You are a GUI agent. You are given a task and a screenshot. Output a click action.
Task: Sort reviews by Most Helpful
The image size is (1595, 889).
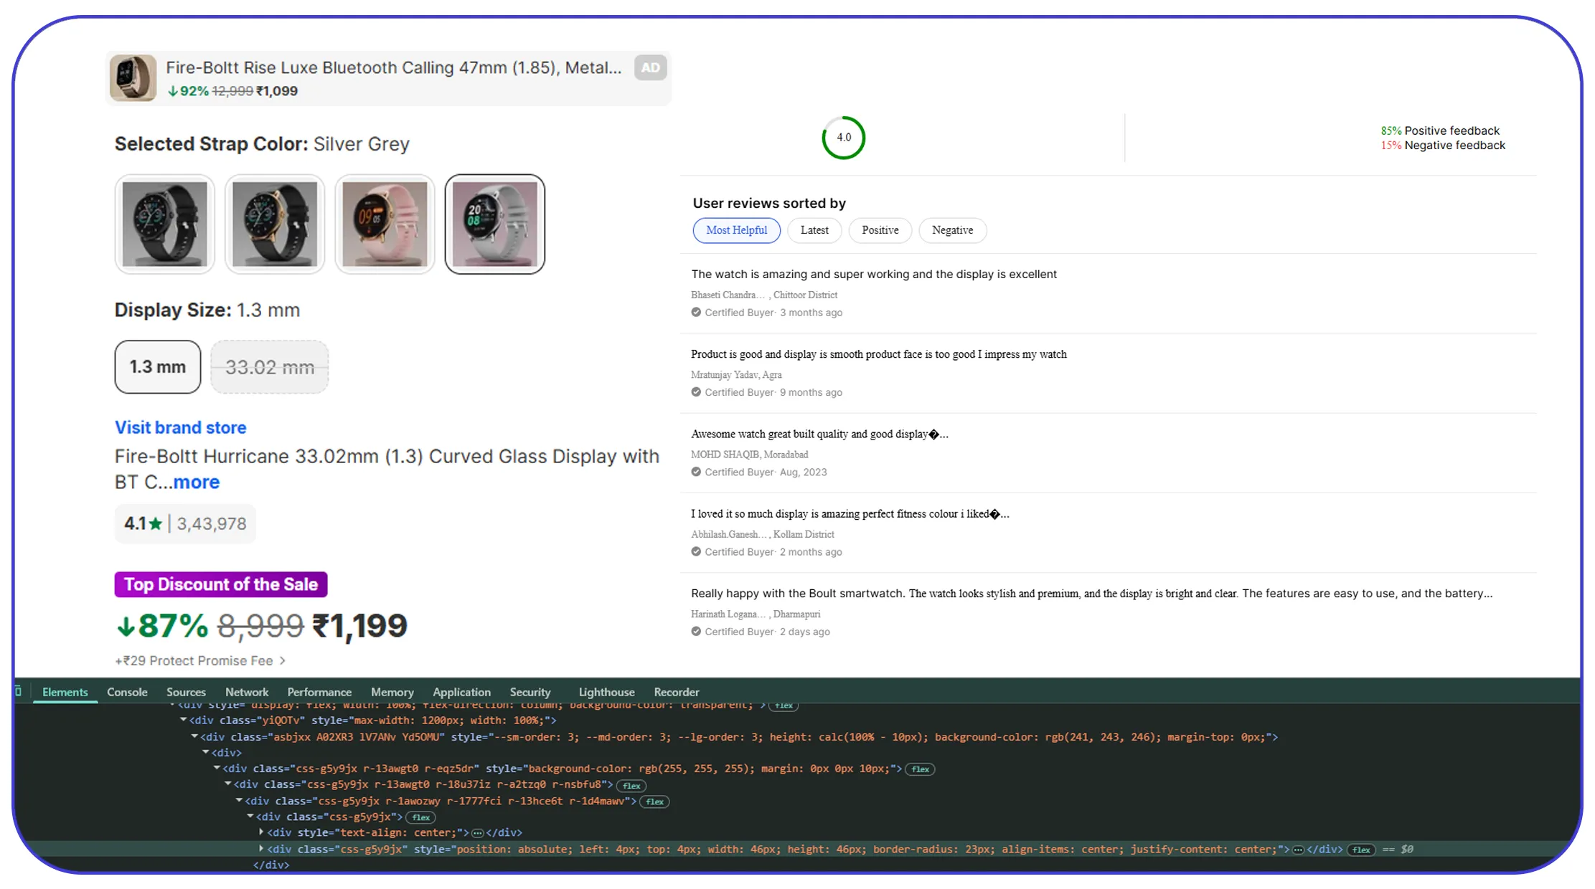point(736,230)
